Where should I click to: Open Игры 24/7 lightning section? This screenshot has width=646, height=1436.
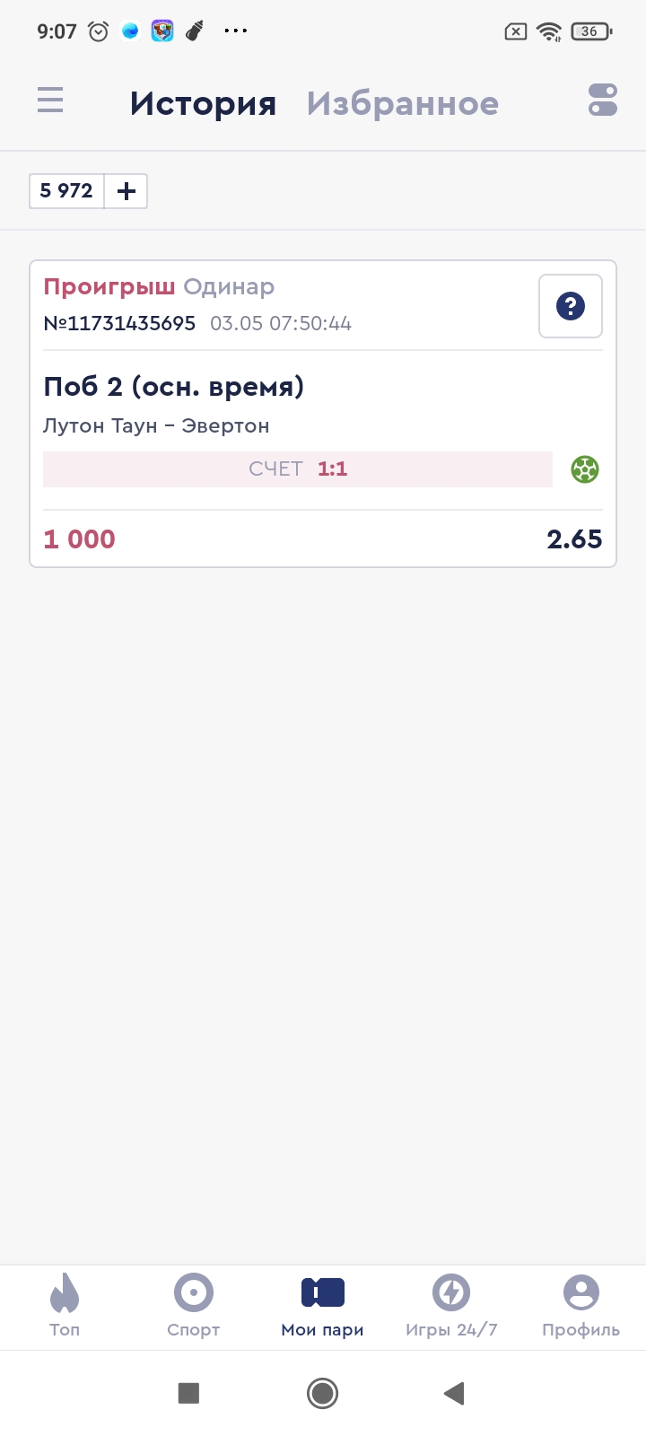click(451, 1305)
